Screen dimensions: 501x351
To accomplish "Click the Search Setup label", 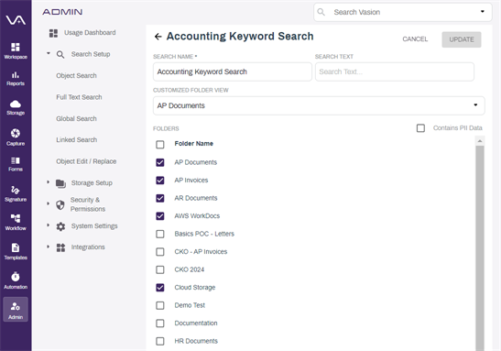I will 91,54.
